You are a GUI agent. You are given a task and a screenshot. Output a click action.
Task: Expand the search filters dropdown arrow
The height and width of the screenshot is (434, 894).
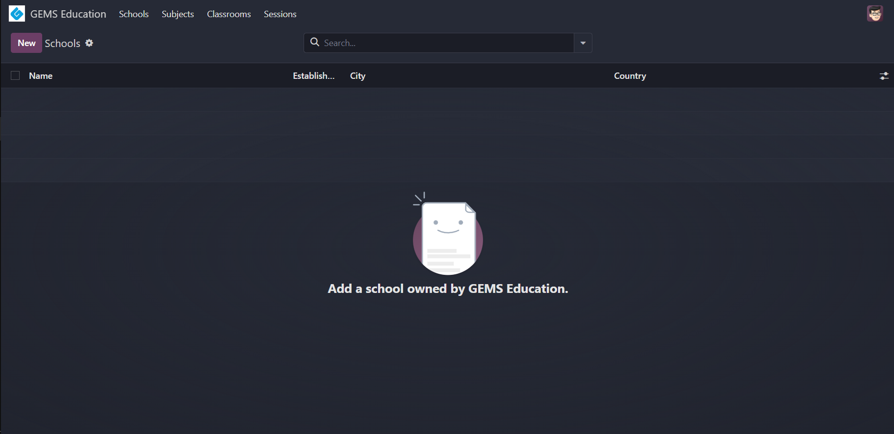583,43
